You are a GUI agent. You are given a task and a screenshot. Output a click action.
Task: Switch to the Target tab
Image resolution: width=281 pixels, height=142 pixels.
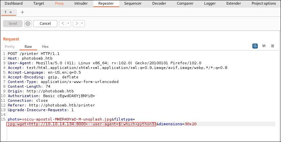pyautogui.click(x=38, y=3)
